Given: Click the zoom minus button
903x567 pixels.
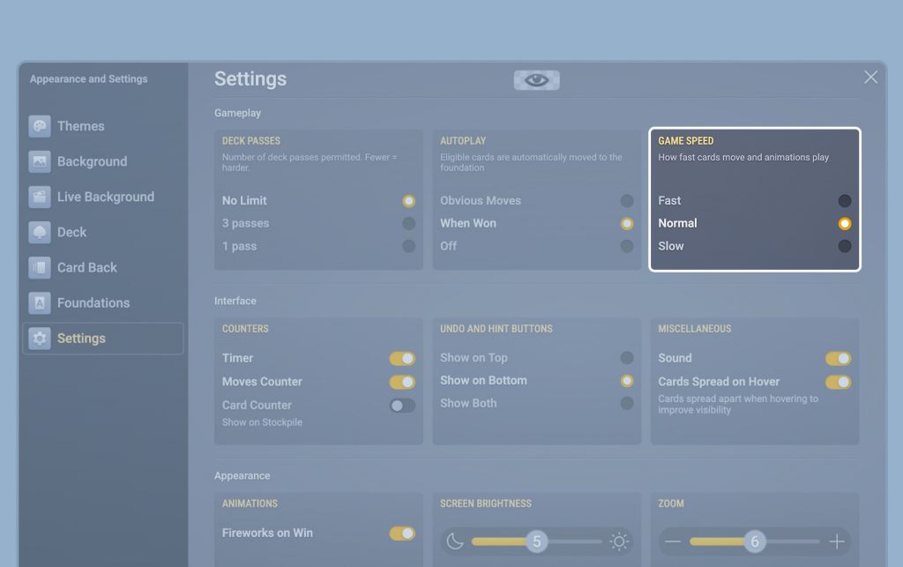Looking at the screenshot, I should (x=673, y=541).
